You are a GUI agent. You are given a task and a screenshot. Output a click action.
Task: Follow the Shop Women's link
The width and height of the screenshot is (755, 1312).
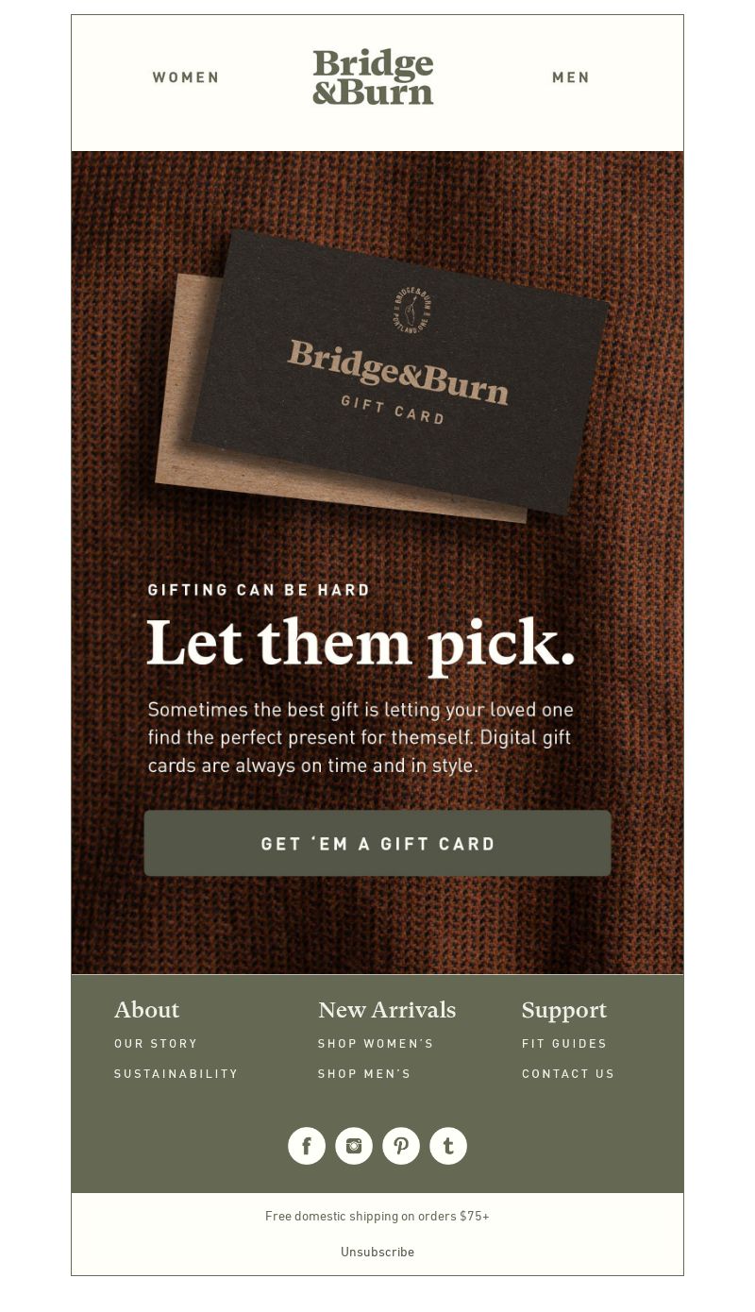click(x=376, y=1044)
